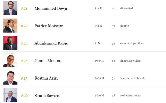Select the 'telecom, investments' source text
166x103 pixels.
click(x=133, y=78)
